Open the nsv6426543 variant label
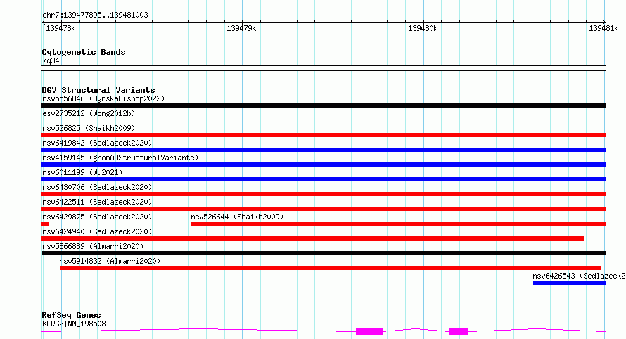Viewport: 626px width, 339px height. tap(580, 276)
